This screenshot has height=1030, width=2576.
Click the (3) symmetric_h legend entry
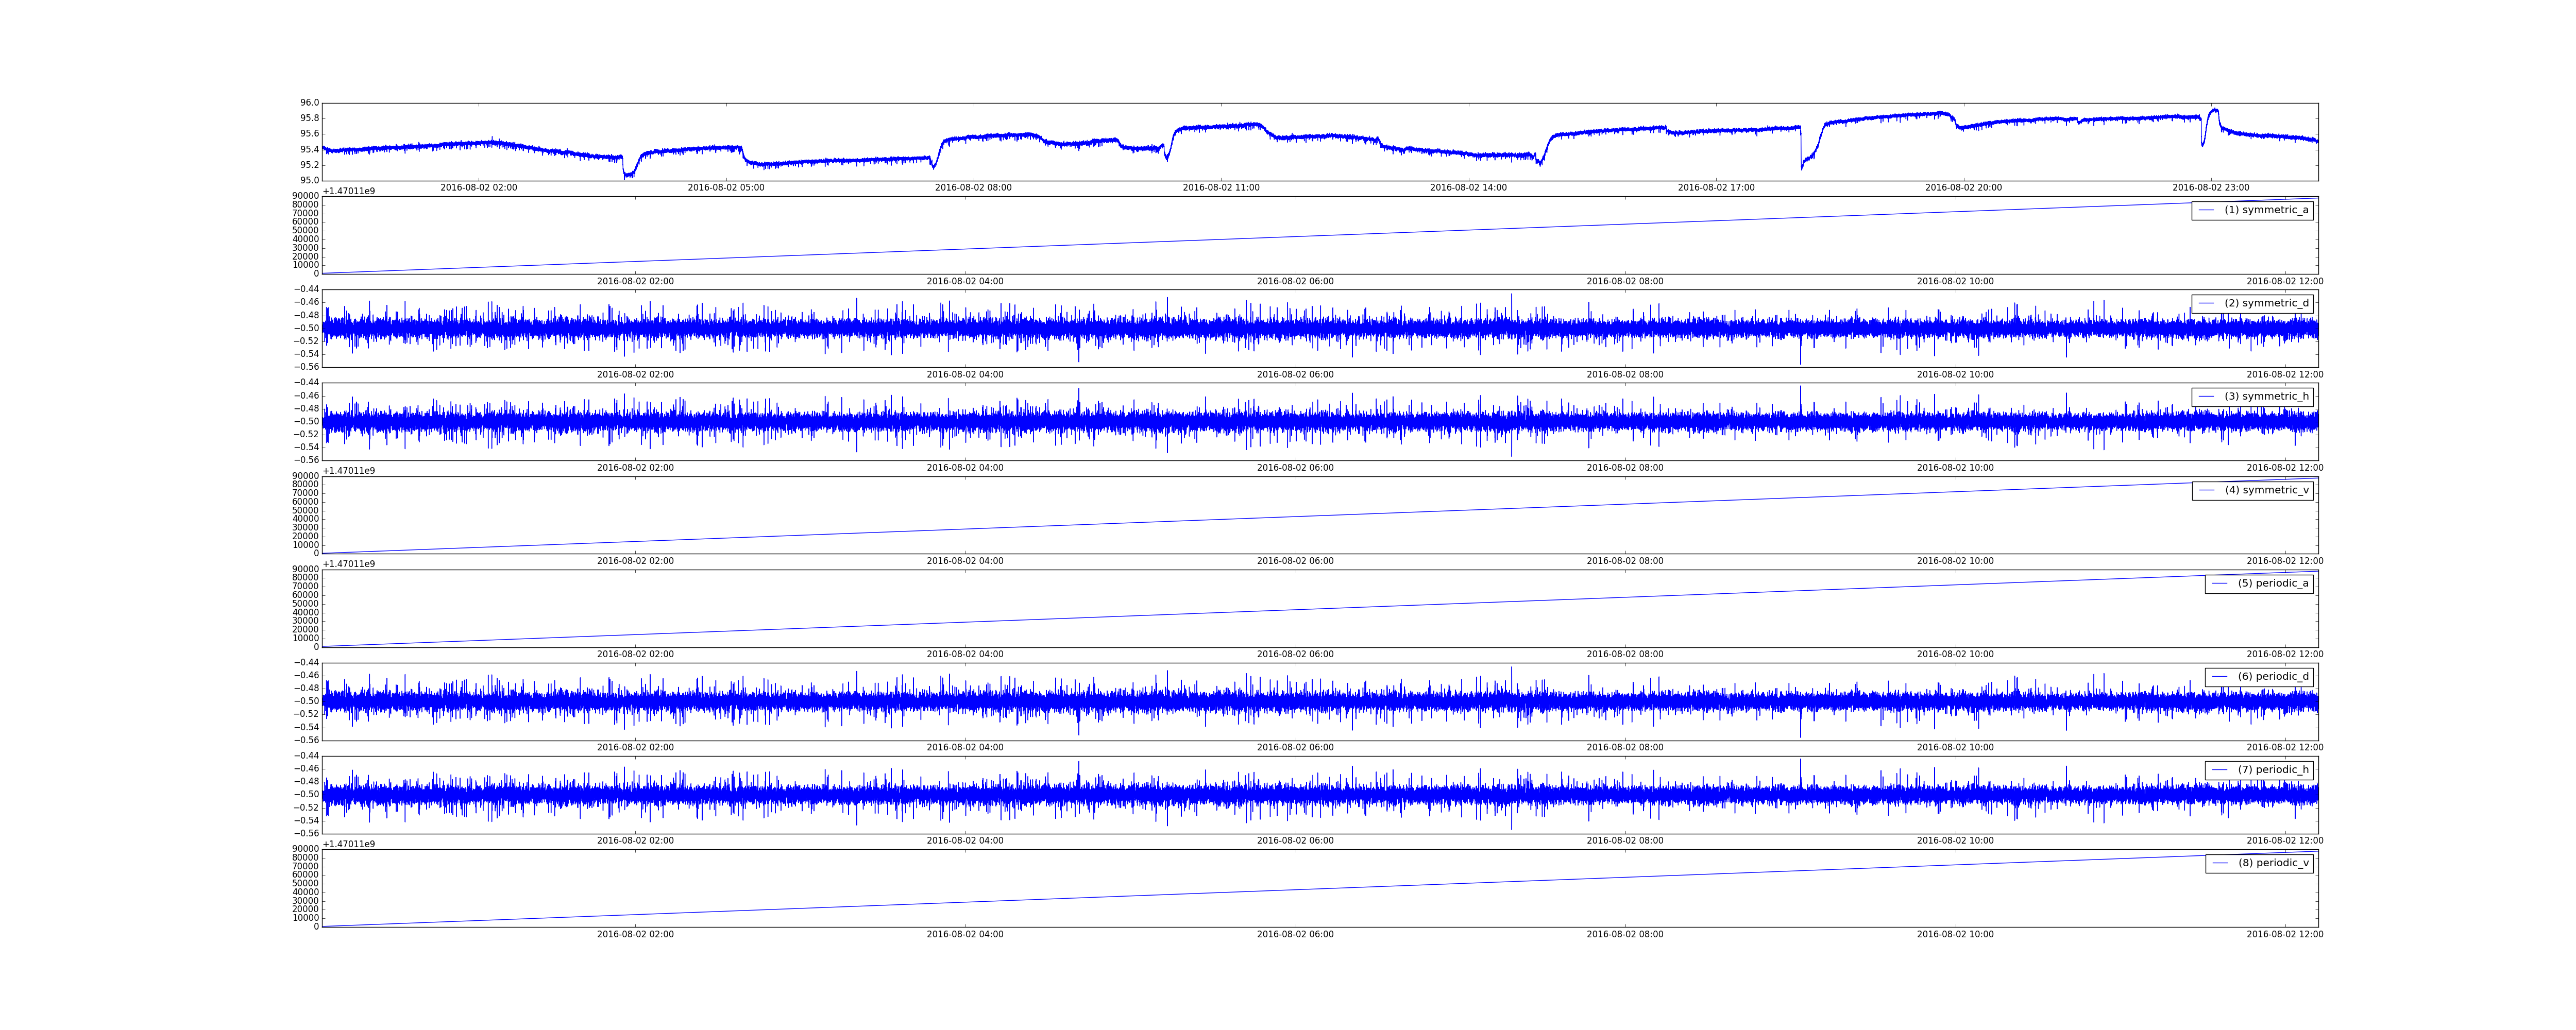[x=2266, y=397]
